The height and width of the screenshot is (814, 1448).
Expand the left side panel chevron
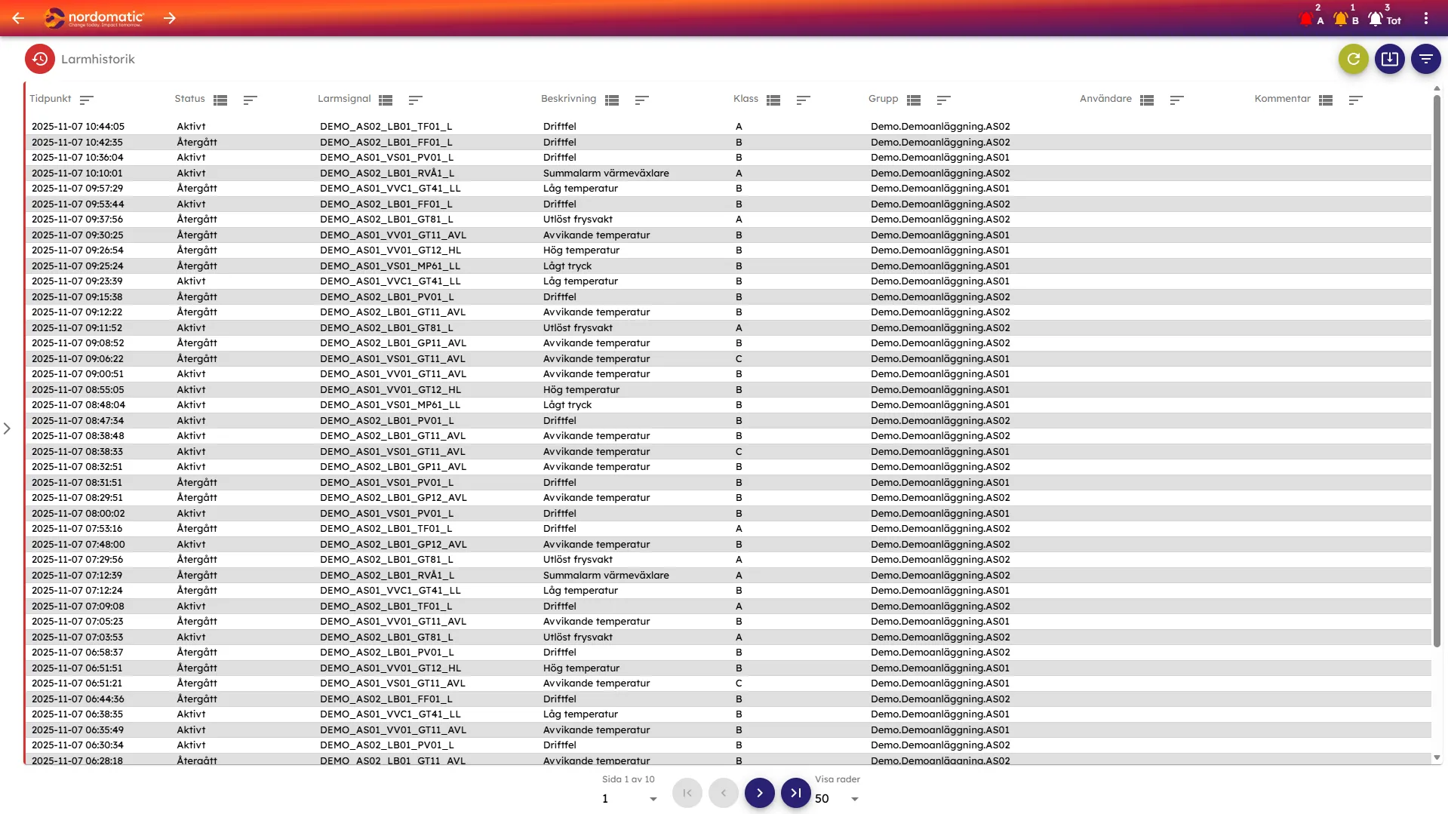coord(7,429)
